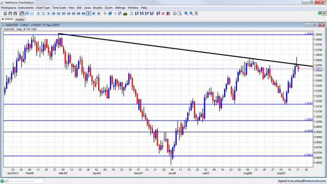Open the Settings menu
The width and height of the screenshot is (327, 184).
click(x=120, y=7)
